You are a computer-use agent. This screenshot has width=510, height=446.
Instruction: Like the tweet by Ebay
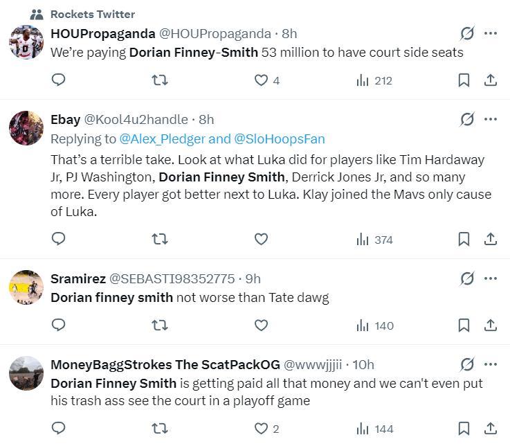tap(261, 240)
